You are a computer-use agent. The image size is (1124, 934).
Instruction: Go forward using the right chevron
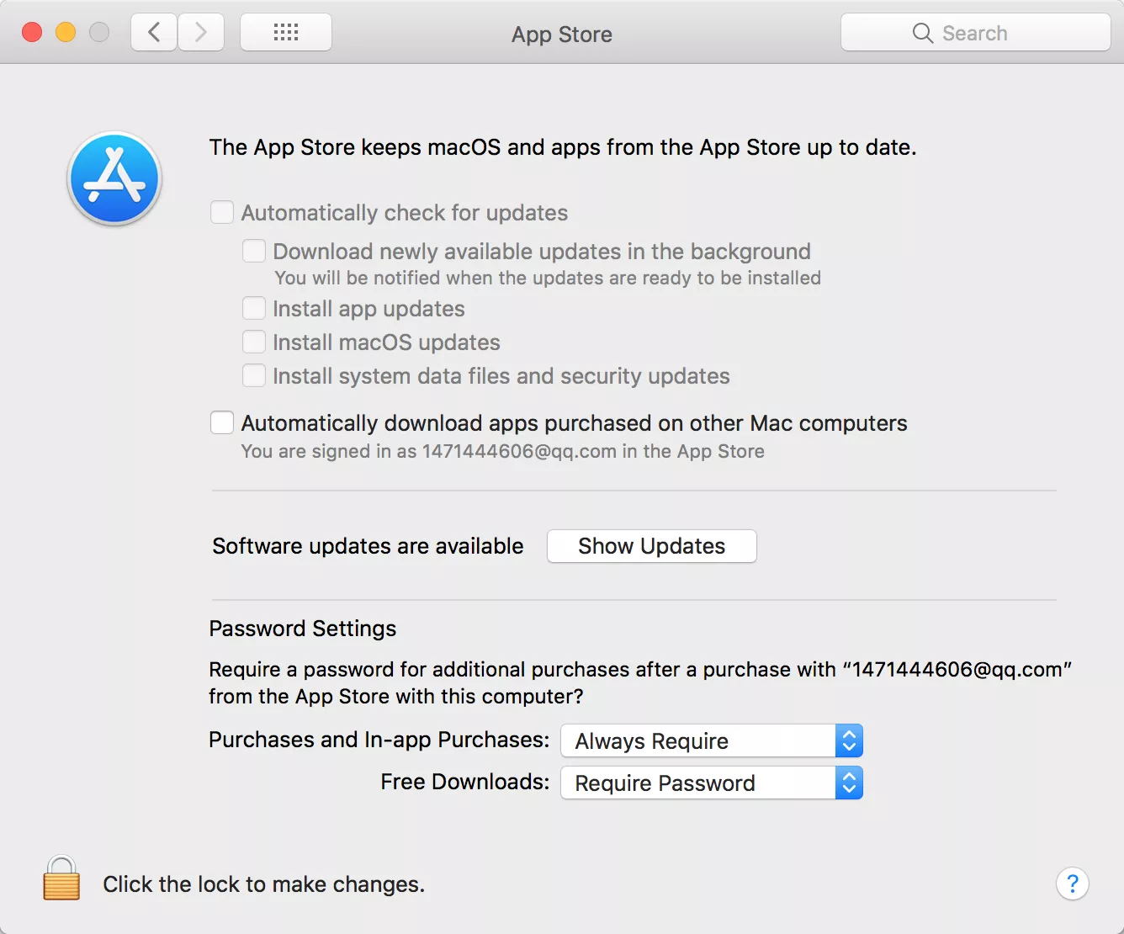(201, 33)
